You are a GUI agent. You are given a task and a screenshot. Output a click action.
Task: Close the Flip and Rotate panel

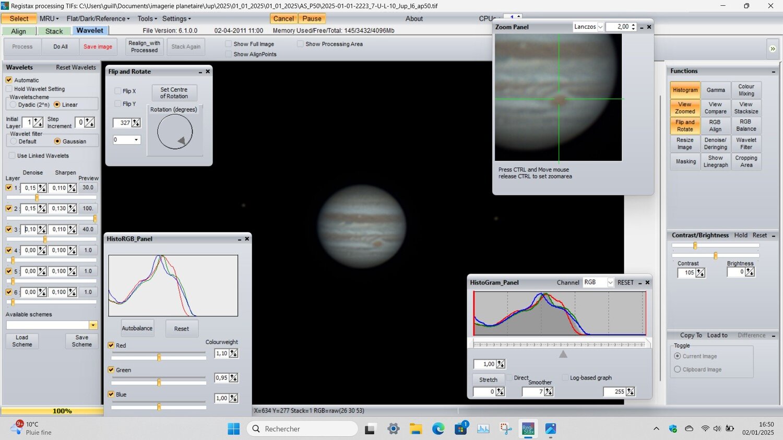(x=208, y=72)
